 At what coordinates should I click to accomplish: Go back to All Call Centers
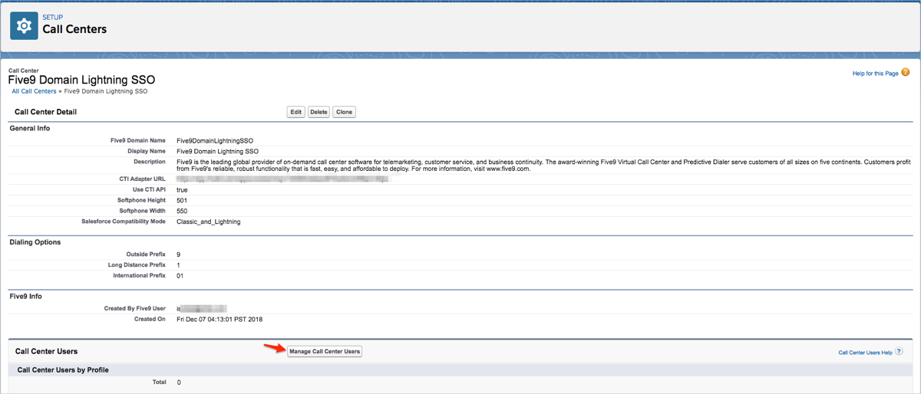[34, 91]
